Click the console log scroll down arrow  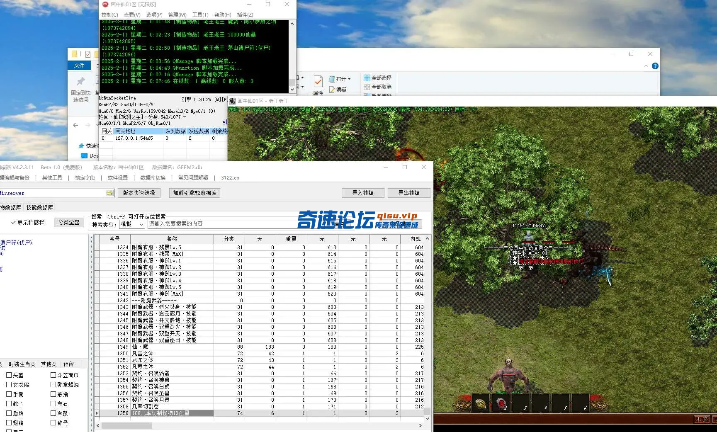pyautogui.click(x=292, y=89)
